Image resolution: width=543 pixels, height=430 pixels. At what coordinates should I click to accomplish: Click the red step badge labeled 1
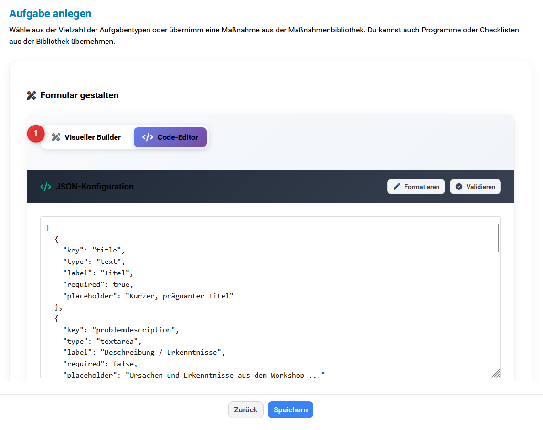tap(35, 134)
